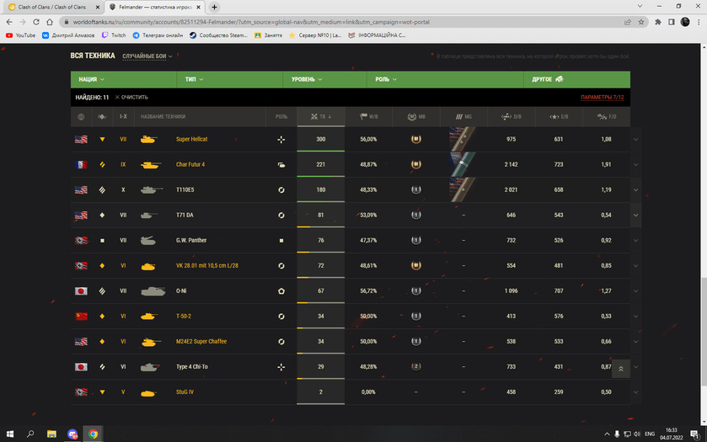The image size is (707, 442).
Task: Open the Тип filter dropdown
Action: [230, 79]
